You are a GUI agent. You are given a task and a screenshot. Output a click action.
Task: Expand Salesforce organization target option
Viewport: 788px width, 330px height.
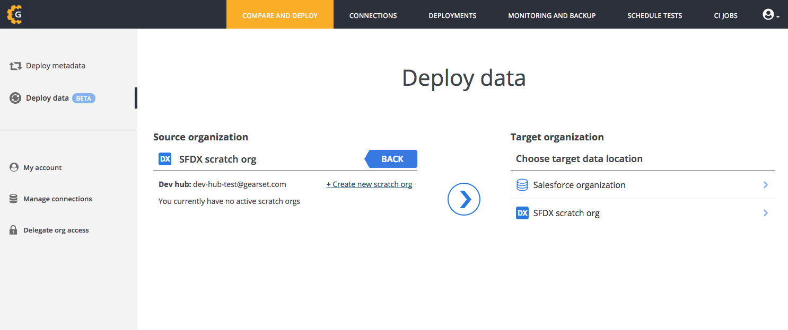point(765,185)
